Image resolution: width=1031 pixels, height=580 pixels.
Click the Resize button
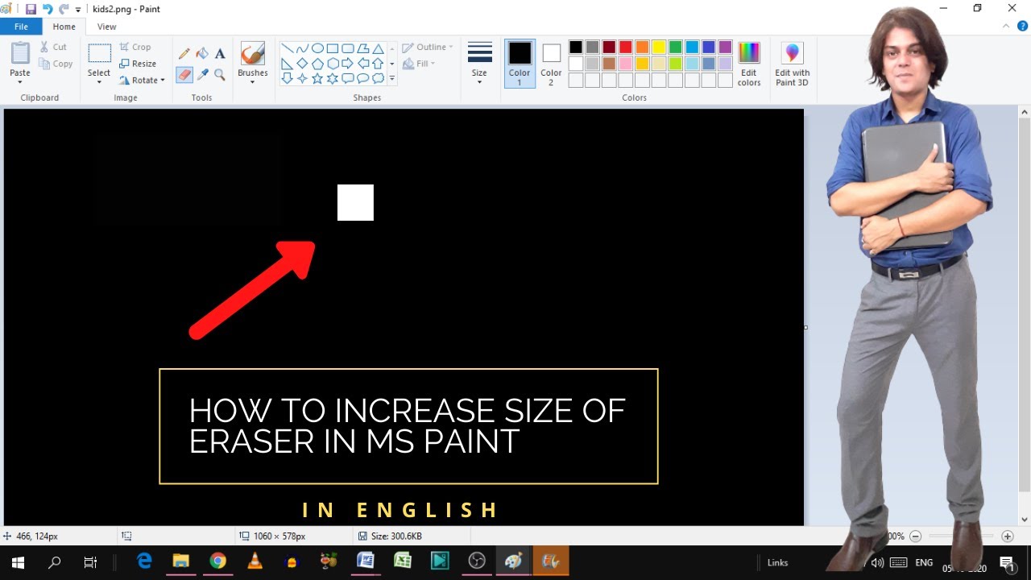point(138,64)
